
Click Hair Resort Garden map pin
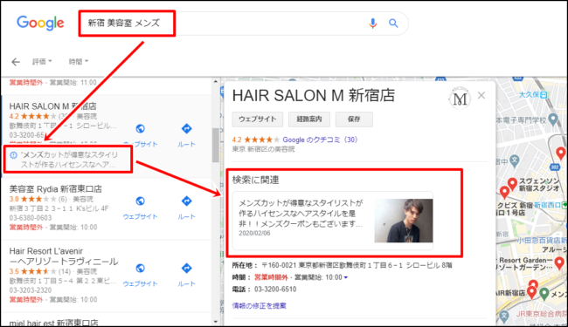click(x=559, y=263)
